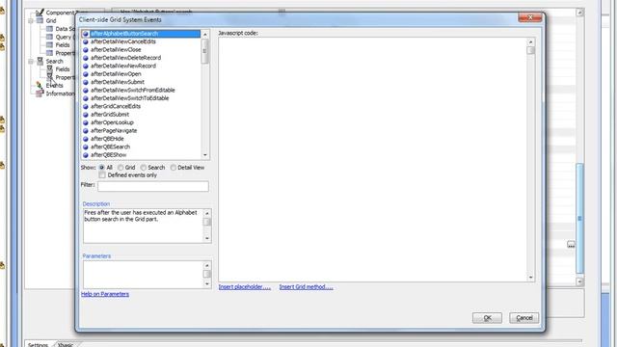
Task: Click Javascript code area scroll up arrow
Action: click(x=531, y=41)
